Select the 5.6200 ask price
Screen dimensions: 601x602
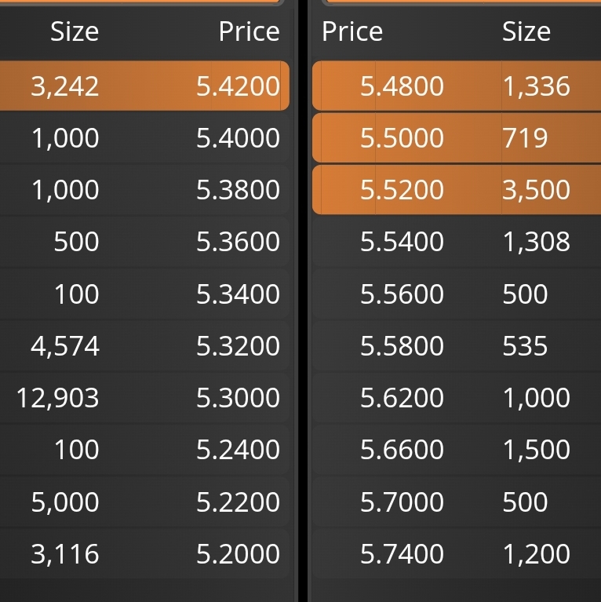coord(402,398)
